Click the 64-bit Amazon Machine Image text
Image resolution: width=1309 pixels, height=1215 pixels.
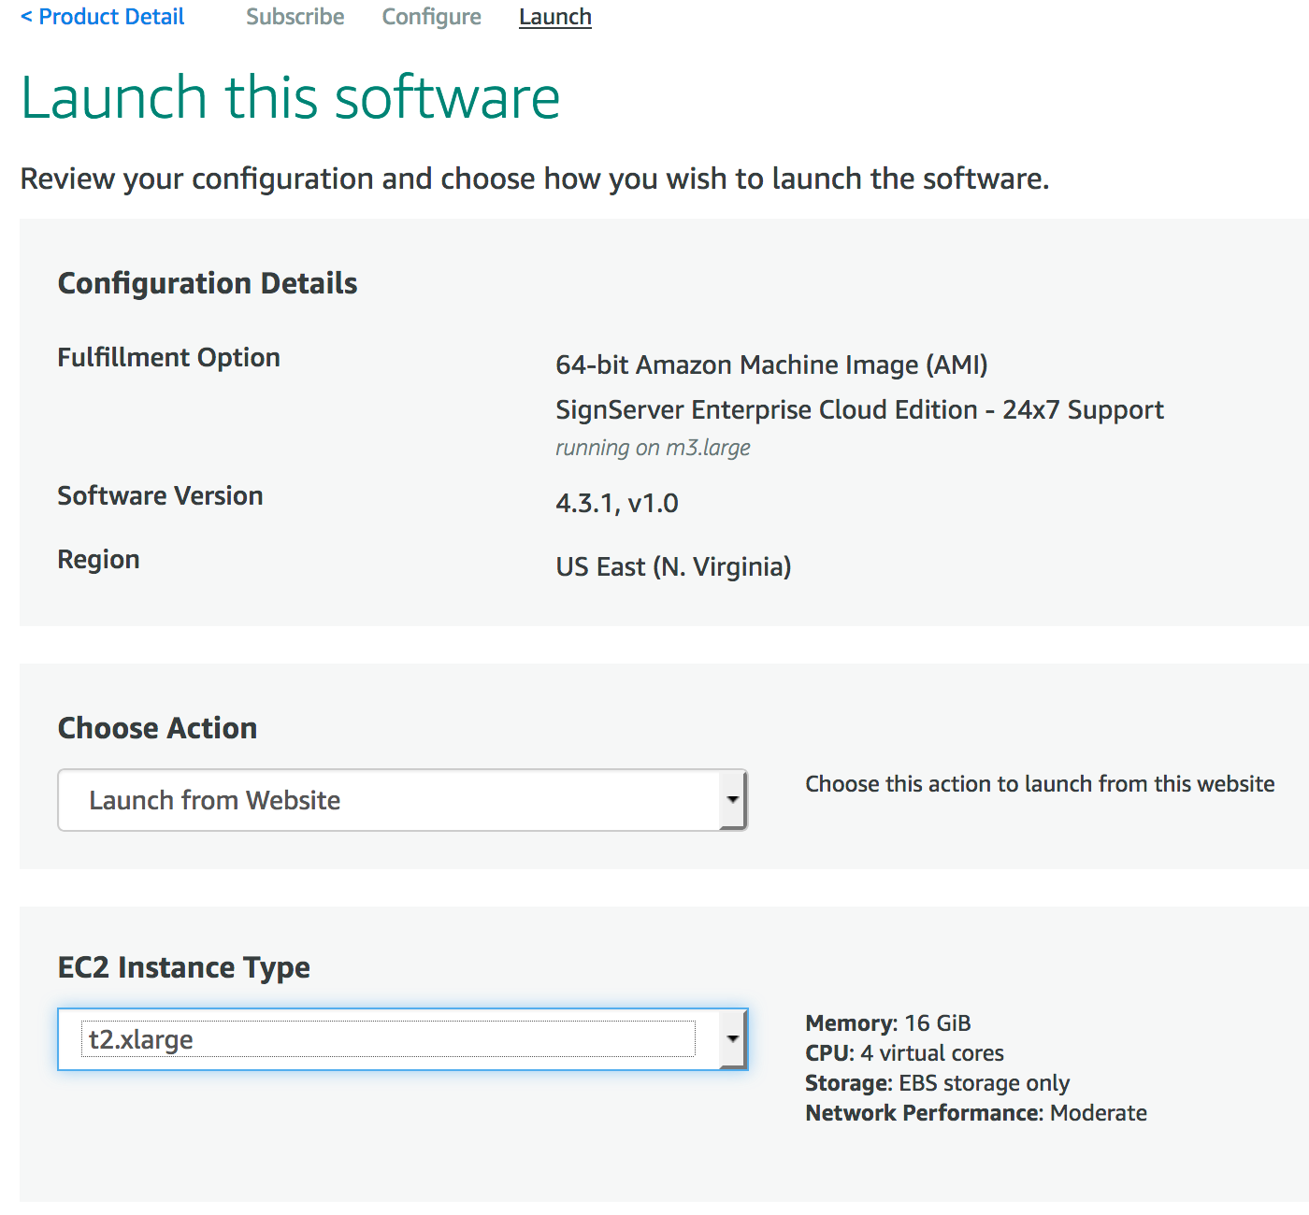771,364
